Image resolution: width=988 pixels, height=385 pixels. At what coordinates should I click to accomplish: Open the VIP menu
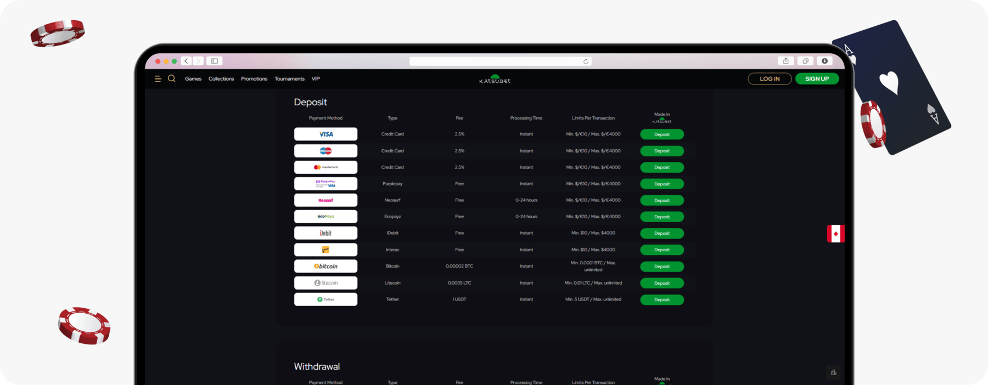[316, 79]
